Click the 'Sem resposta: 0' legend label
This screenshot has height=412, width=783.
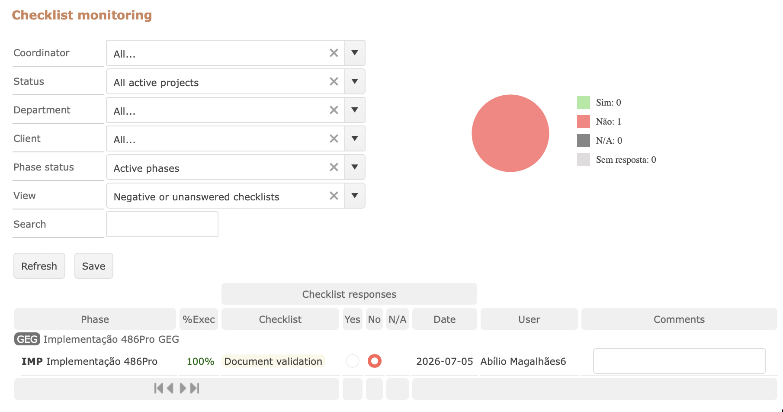(x=626, y=160)
